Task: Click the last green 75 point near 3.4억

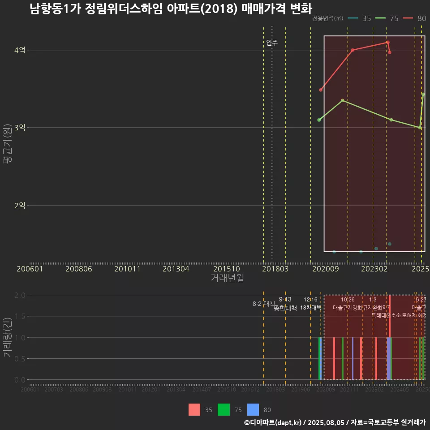Action: click(x=423, y=95)
